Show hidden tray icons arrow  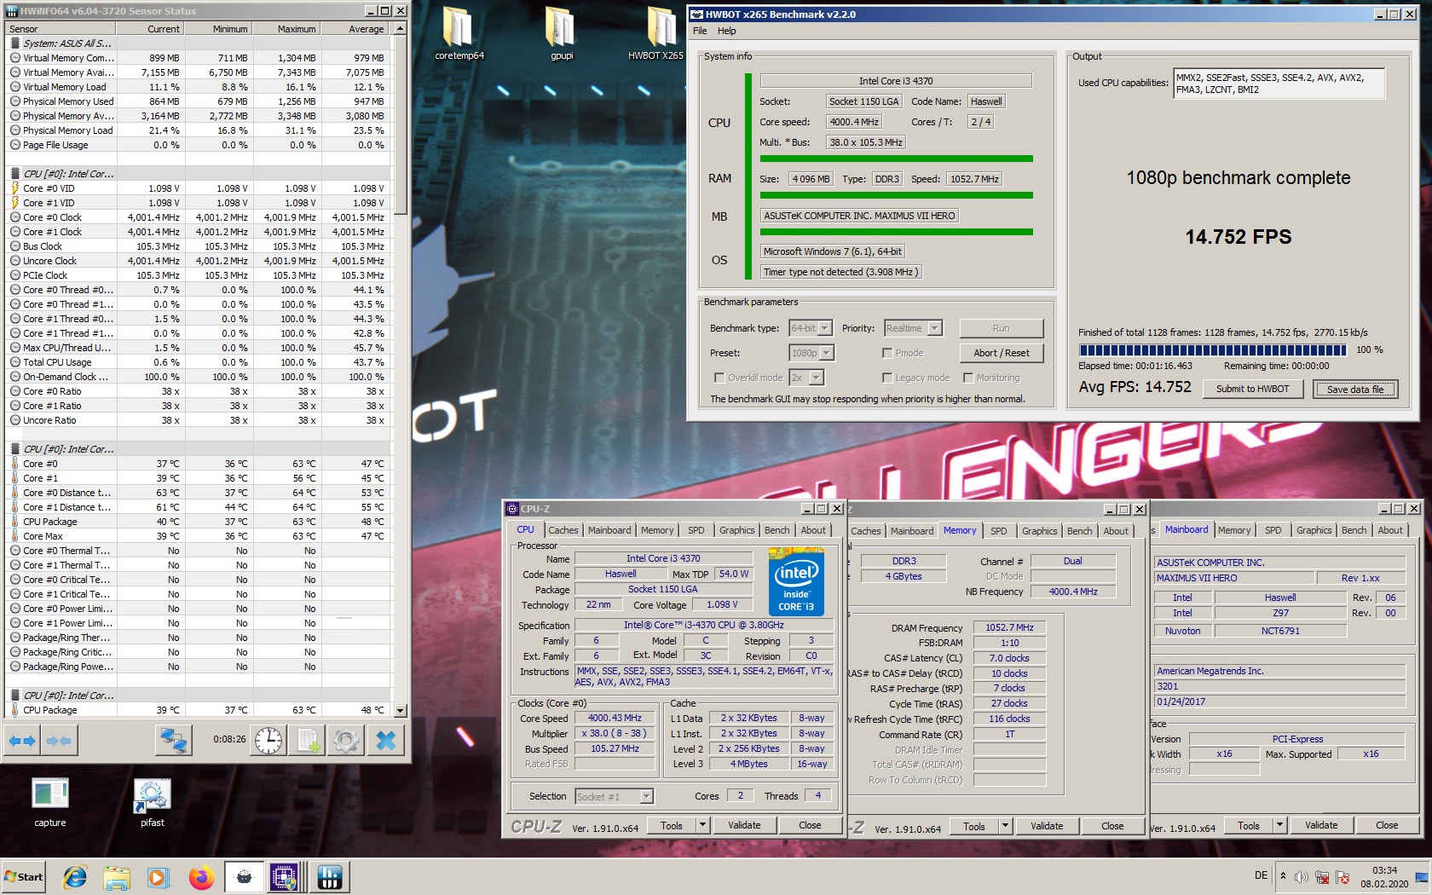[x=1283, y=876]
